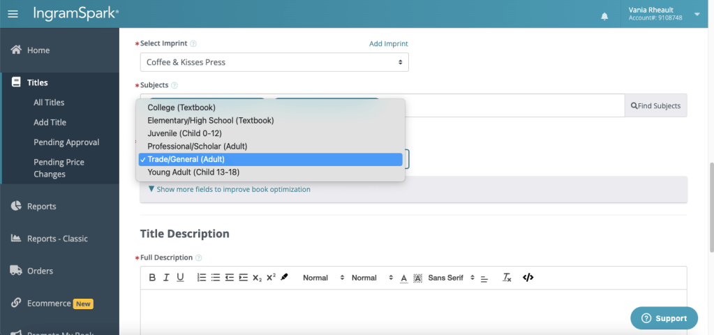Insert a numbered list
This screenshot has width=714, height=335.
click(x=202, y=278)
